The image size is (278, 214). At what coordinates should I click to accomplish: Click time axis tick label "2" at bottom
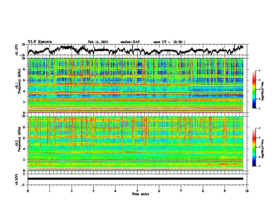click(72, 191)
